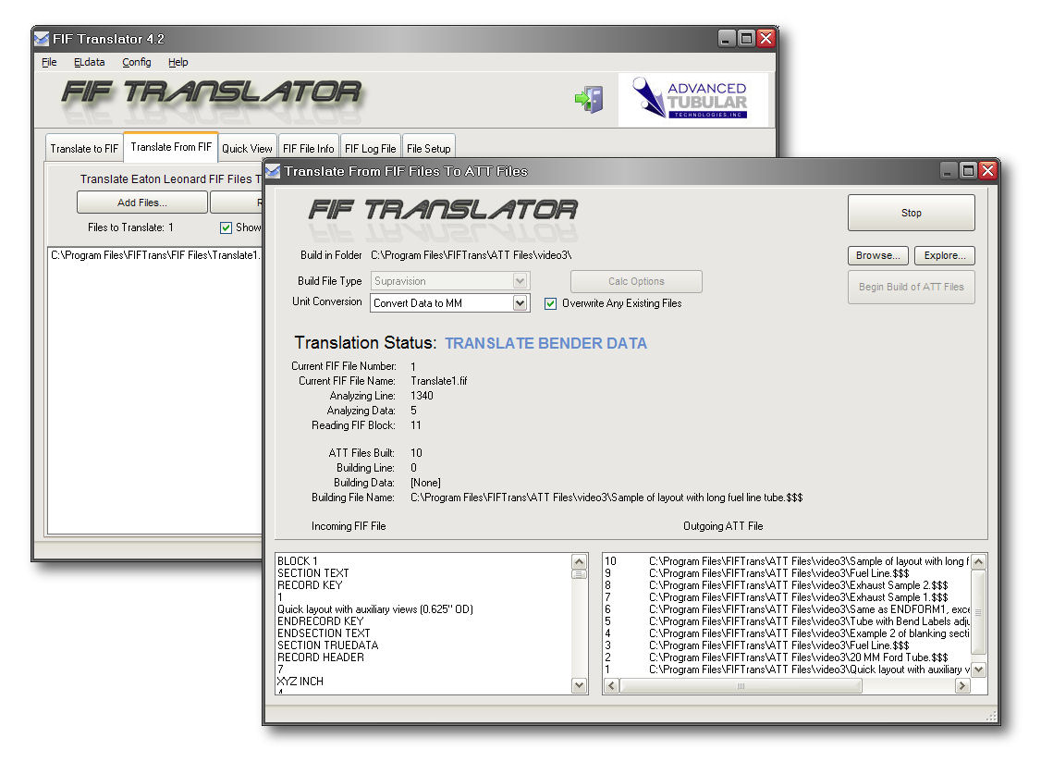Switch to the Quick View tab
Screen dimensions: 1041x774
(247, 148)
